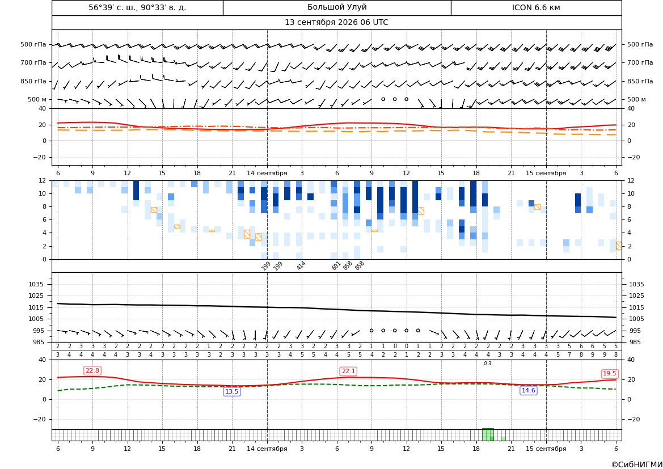Click the 22.8 red temperature maximum label
The width and height of the screenshot is (663, 469).
(92, 371)
